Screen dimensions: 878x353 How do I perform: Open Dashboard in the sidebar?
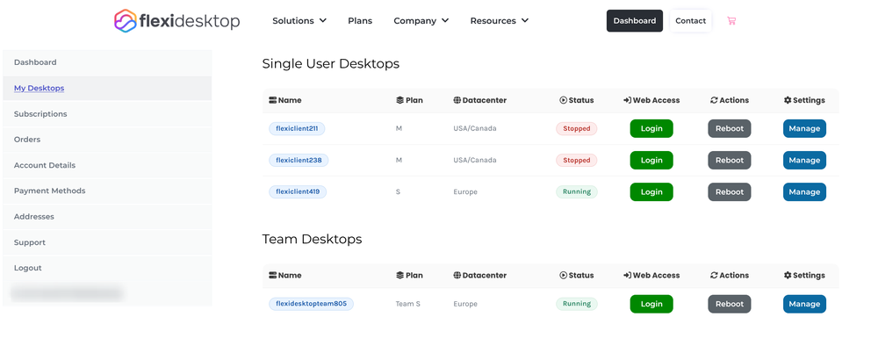pyautogui.click(x=107, y=62)
